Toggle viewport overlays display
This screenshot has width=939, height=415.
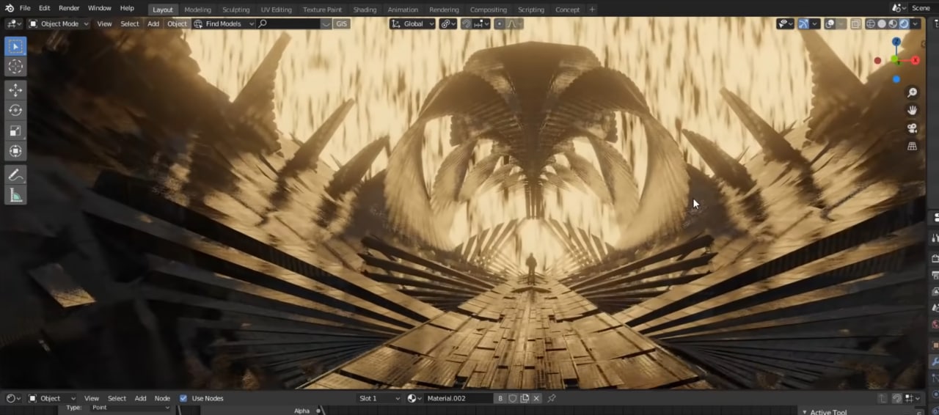tap(830, 23)
